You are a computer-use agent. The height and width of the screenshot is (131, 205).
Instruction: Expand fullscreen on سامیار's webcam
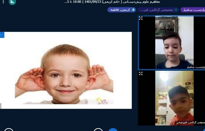[x=141, y=18]
